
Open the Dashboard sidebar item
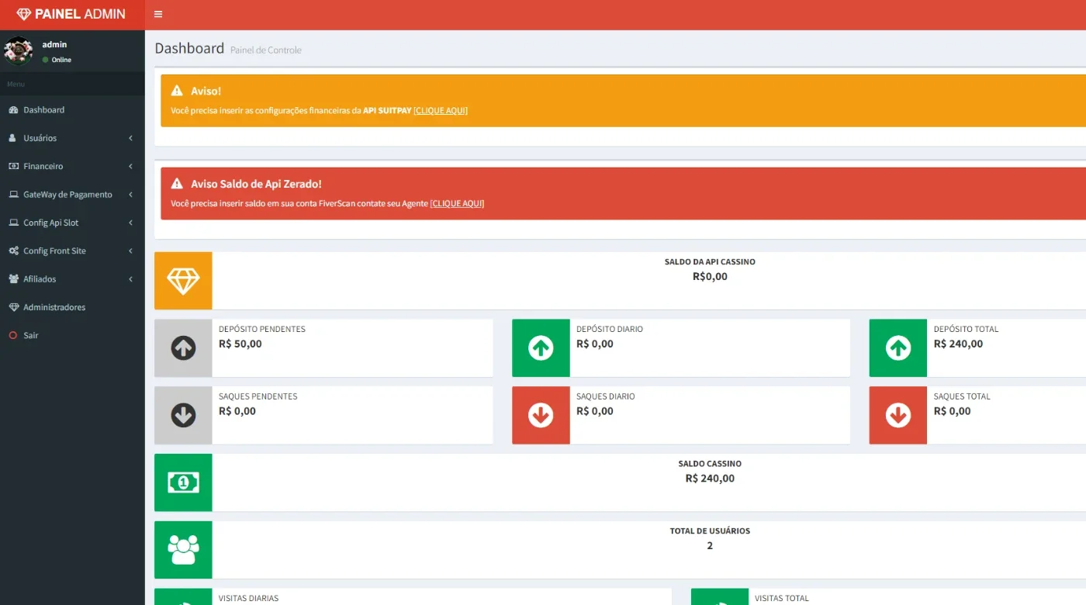[x=72, y=110]
